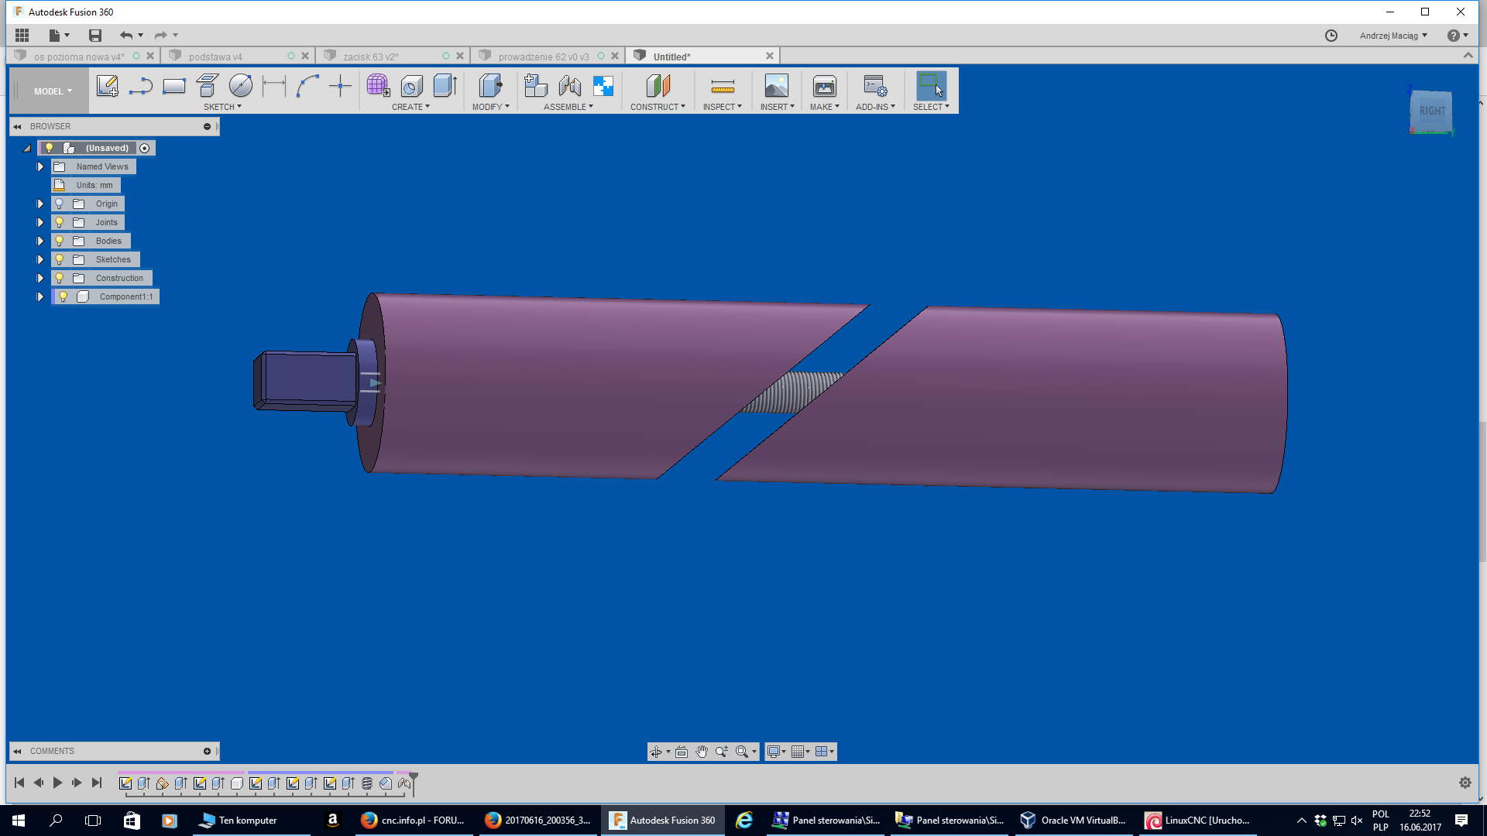Play the design timeline
The width and height of the screenshot is (1487, 836).
point(57,783)
